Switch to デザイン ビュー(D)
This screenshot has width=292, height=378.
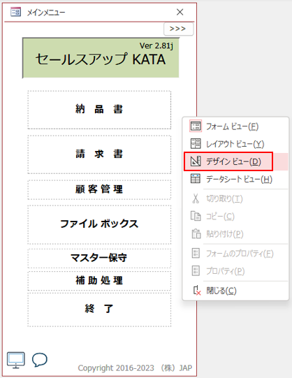(x=235, y=161)
